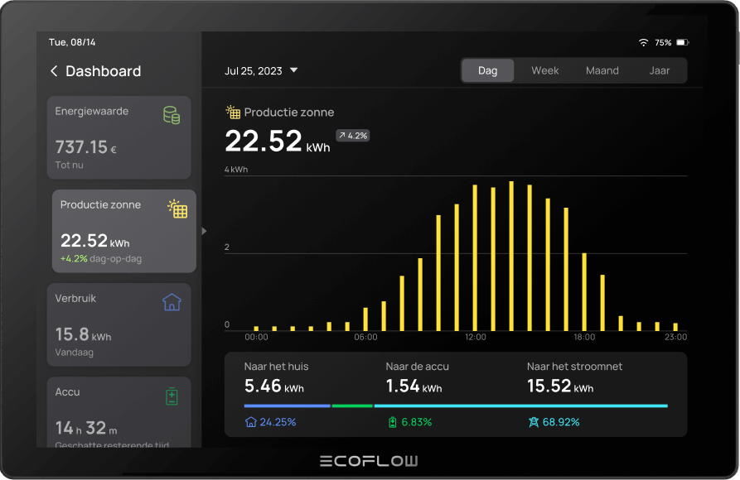Click the blue house icon next to 24.25%
The height and width of the screenshot is (480, 740).
(250, 422)
